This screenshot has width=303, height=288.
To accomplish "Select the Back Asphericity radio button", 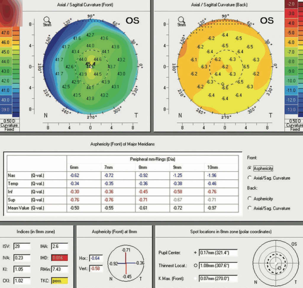I will (x=249, y=199).
